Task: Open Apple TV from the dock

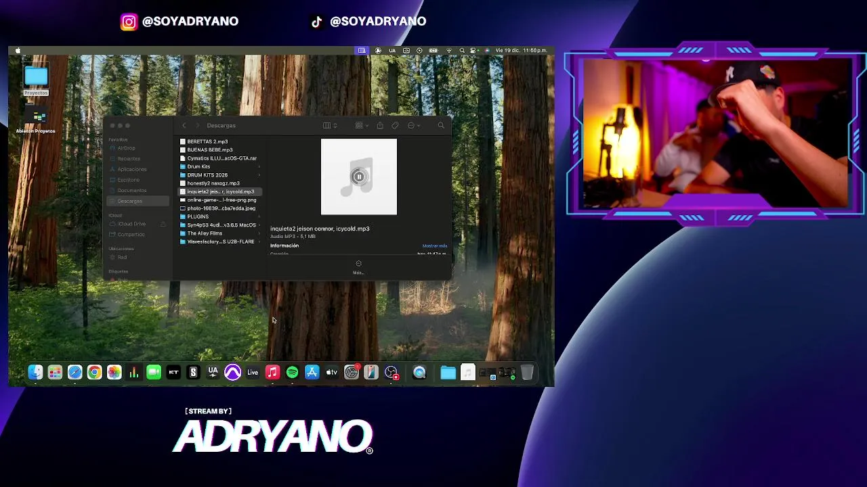Action: coord(331,372)
